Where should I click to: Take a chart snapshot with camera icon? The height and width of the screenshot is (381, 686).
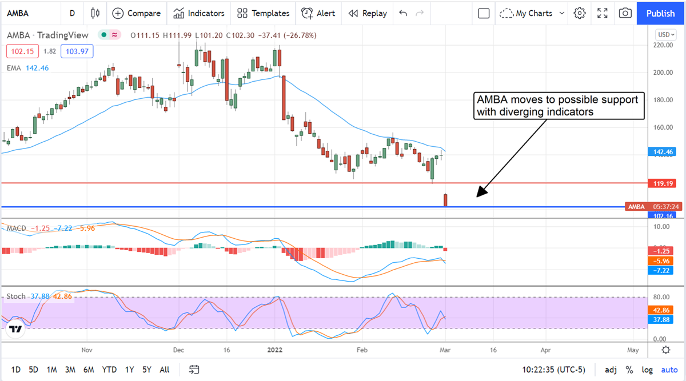(625, 13)
